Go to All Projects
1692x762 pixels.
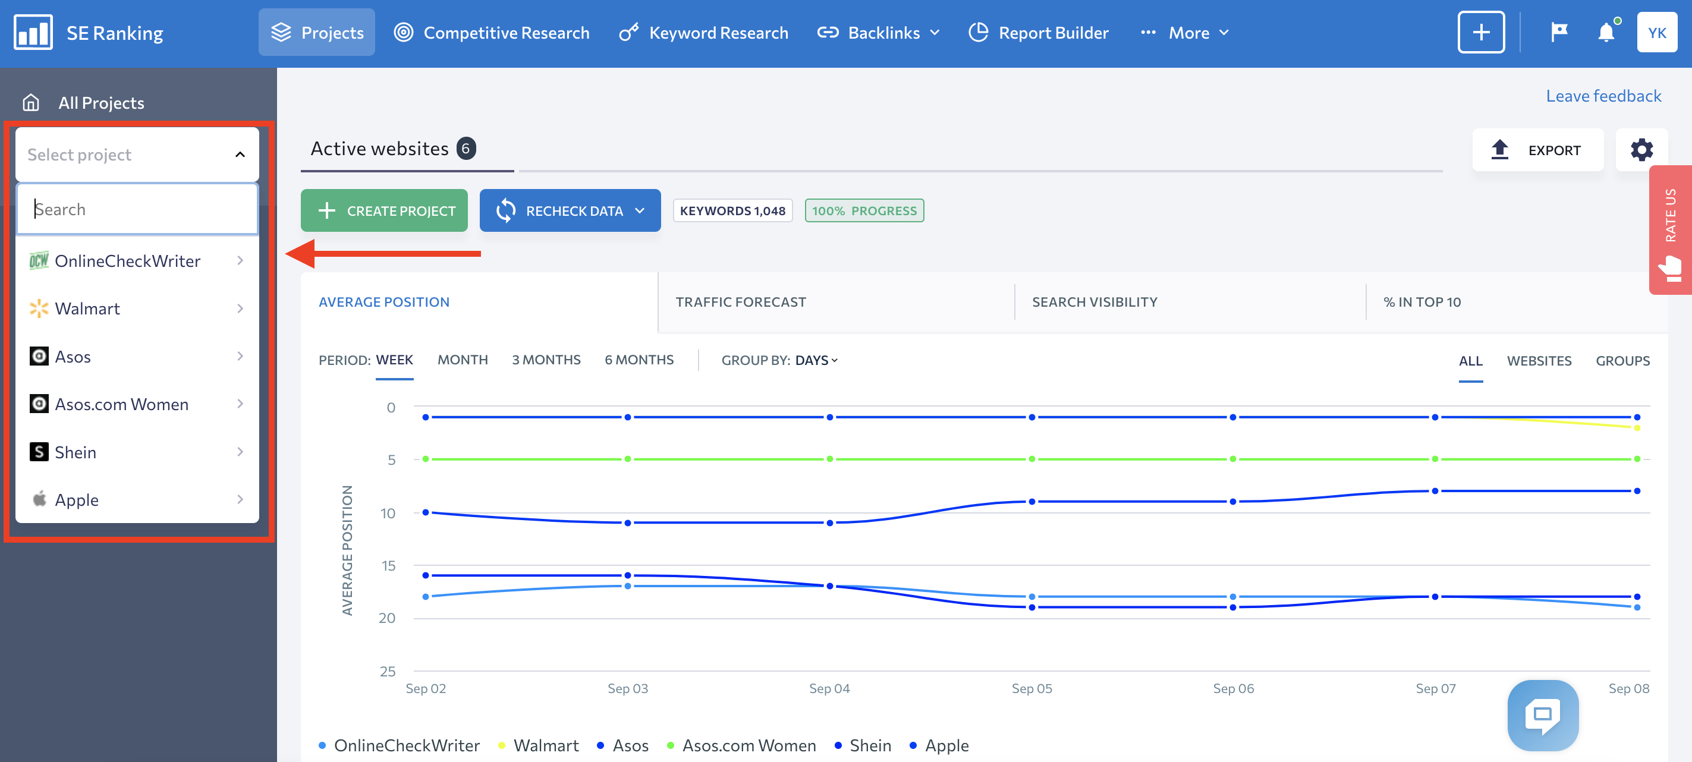click(101, 102)
